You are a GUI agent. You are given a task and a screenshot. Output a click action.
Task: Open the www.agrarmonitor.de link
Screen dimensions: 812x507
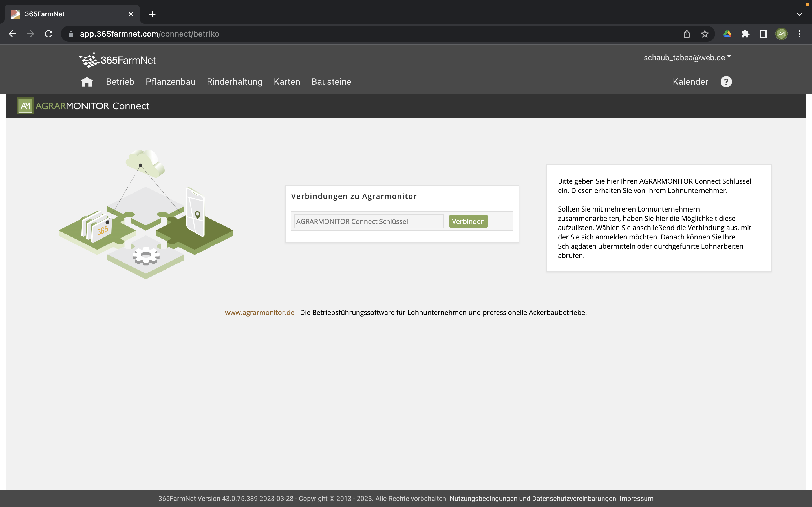(x=259, y=313)
